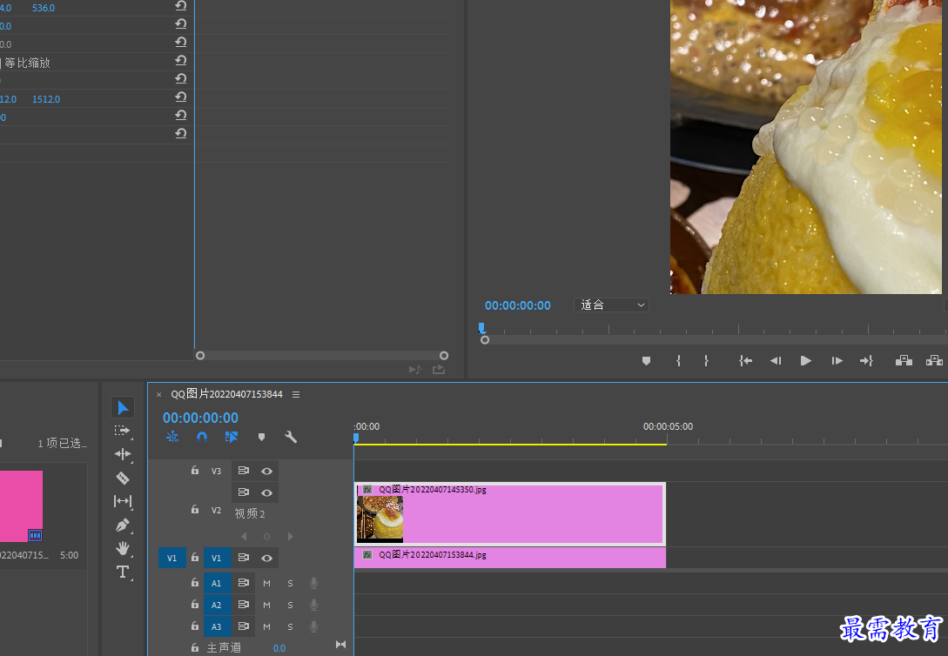Lock the V2 track
Screen dimensions: 948x656
pyautogui.click(x=195, y=510)
